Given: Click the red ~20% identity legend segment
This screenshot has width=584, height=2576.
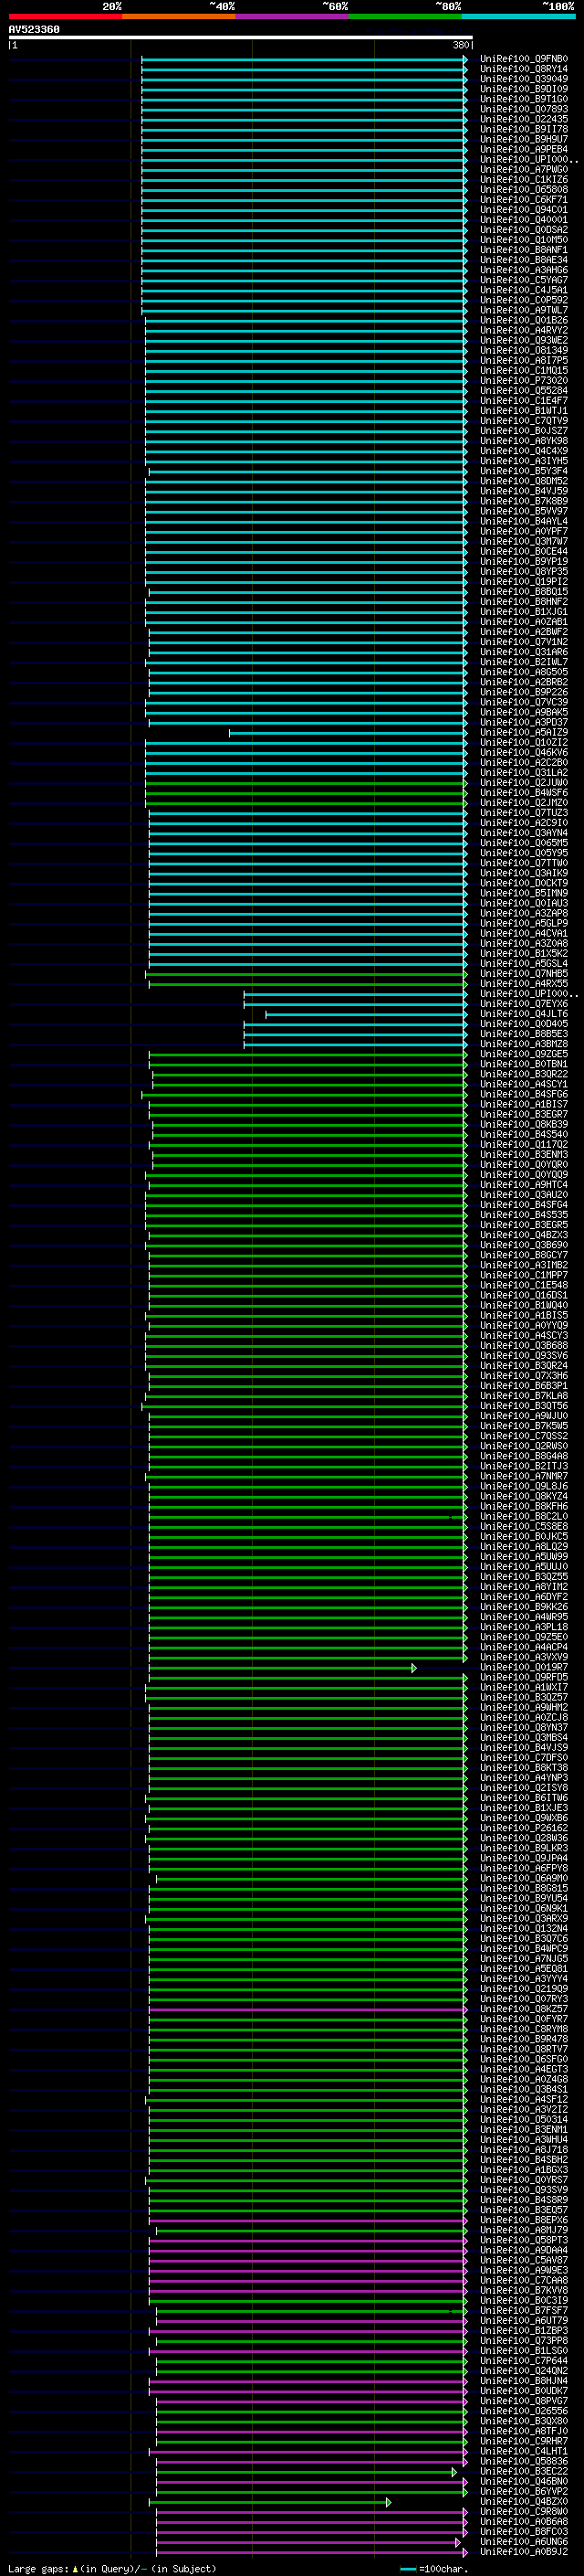Looking at the screenshot, I should point(65,17).
